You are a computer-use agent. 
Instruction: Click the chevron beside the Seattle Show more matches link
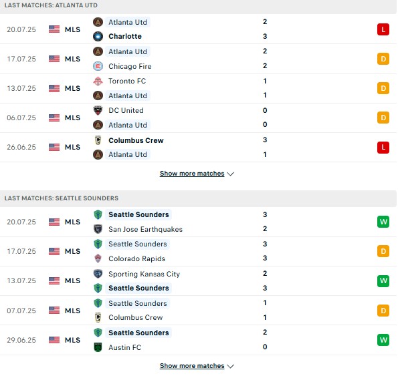pyautogui.click(x=231, y=367)
